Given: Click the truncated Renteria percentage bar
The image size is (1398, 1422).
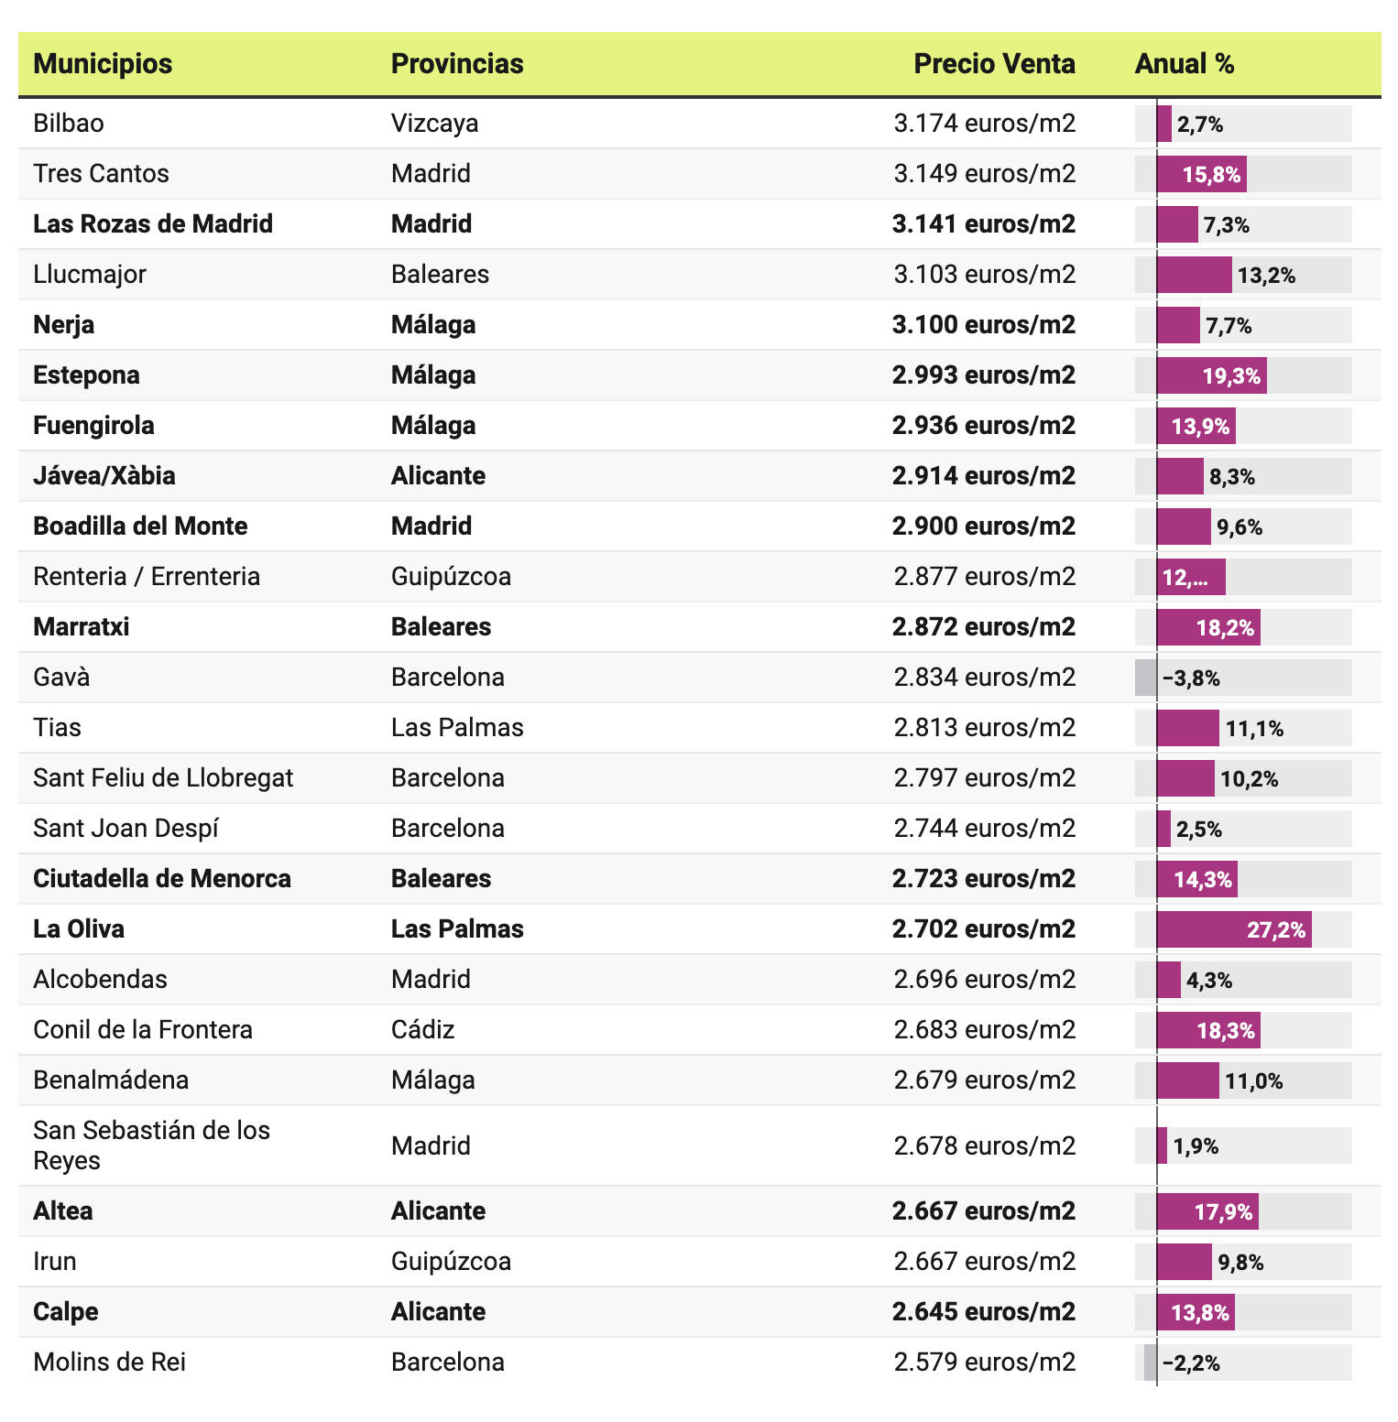Looking at the screenshot, I should click(x=1190, y=577).
